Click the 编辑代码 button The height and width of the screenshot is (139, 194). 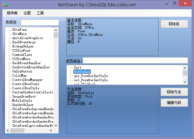pyautogui.click(x=174, y=103)
